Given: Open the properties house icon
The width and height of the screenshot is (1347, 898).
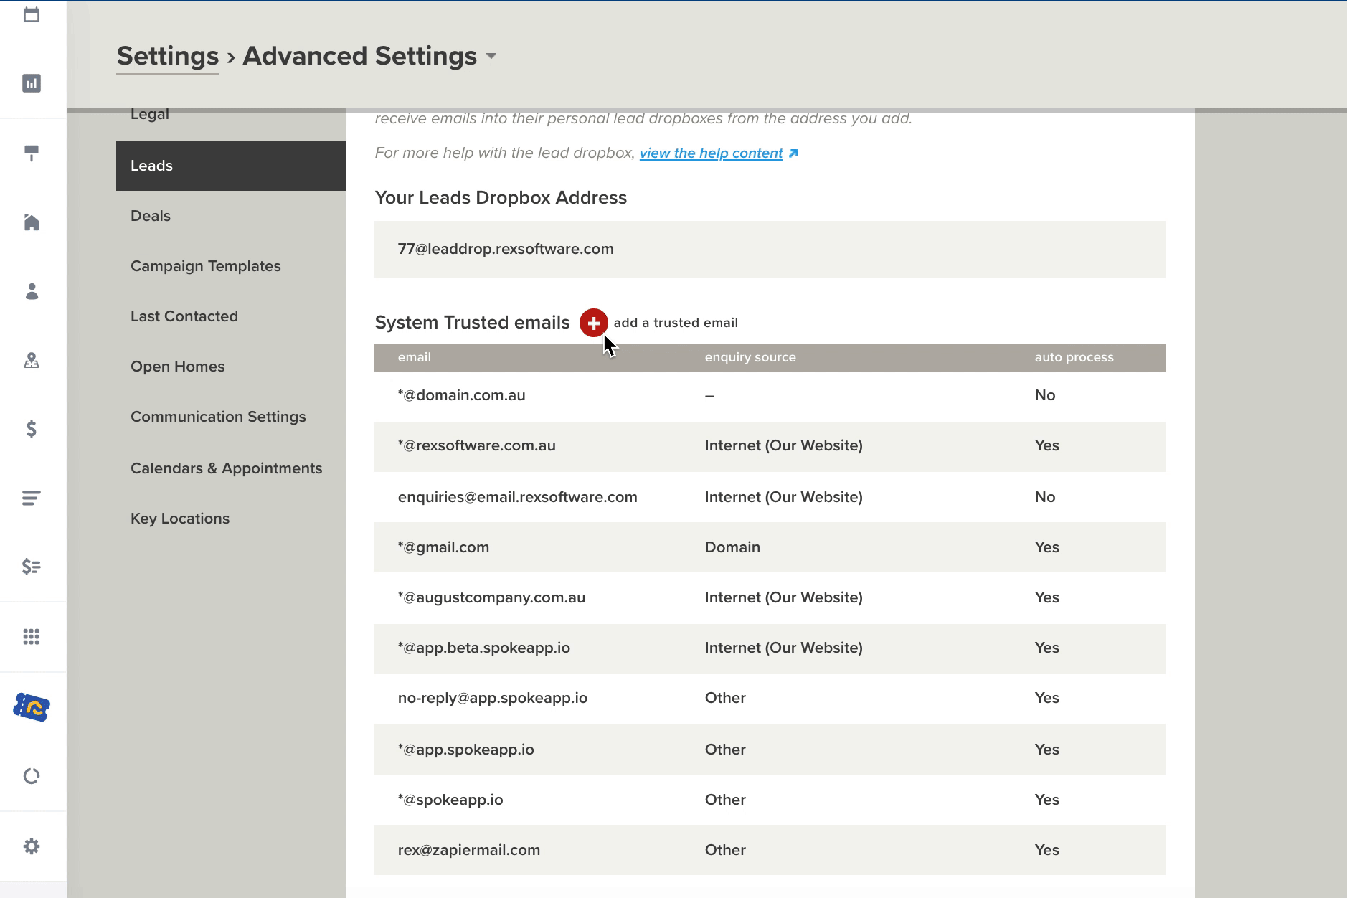Looking at the screenshot, I should pyautogui.click(x=32, y=222).
